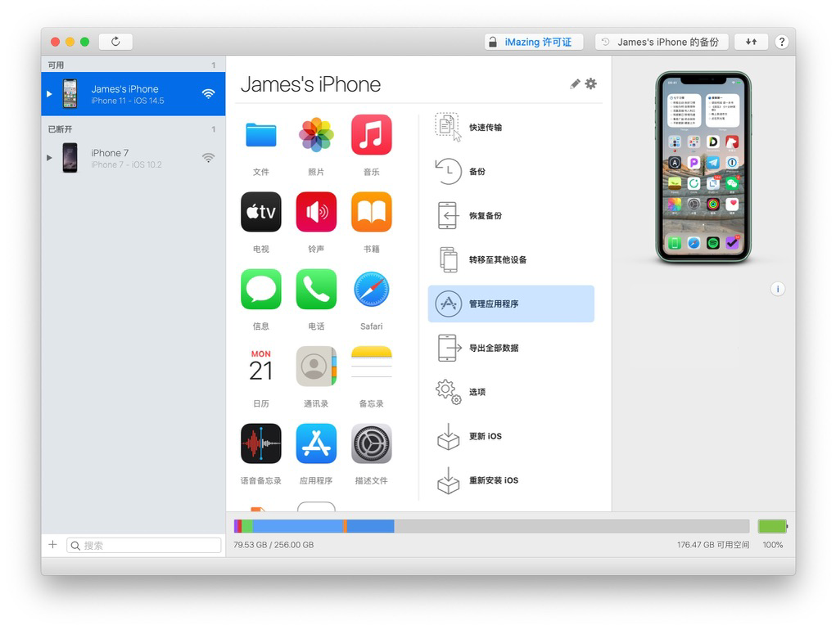Open the 铃声 (Ringtones) icon

[316, 212]
